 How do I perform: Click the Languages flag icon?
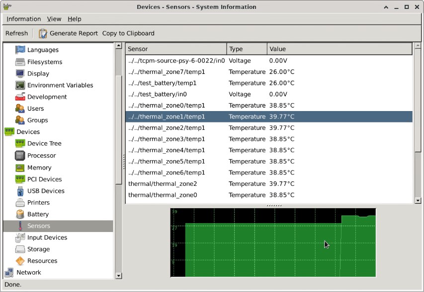point(20,50)
